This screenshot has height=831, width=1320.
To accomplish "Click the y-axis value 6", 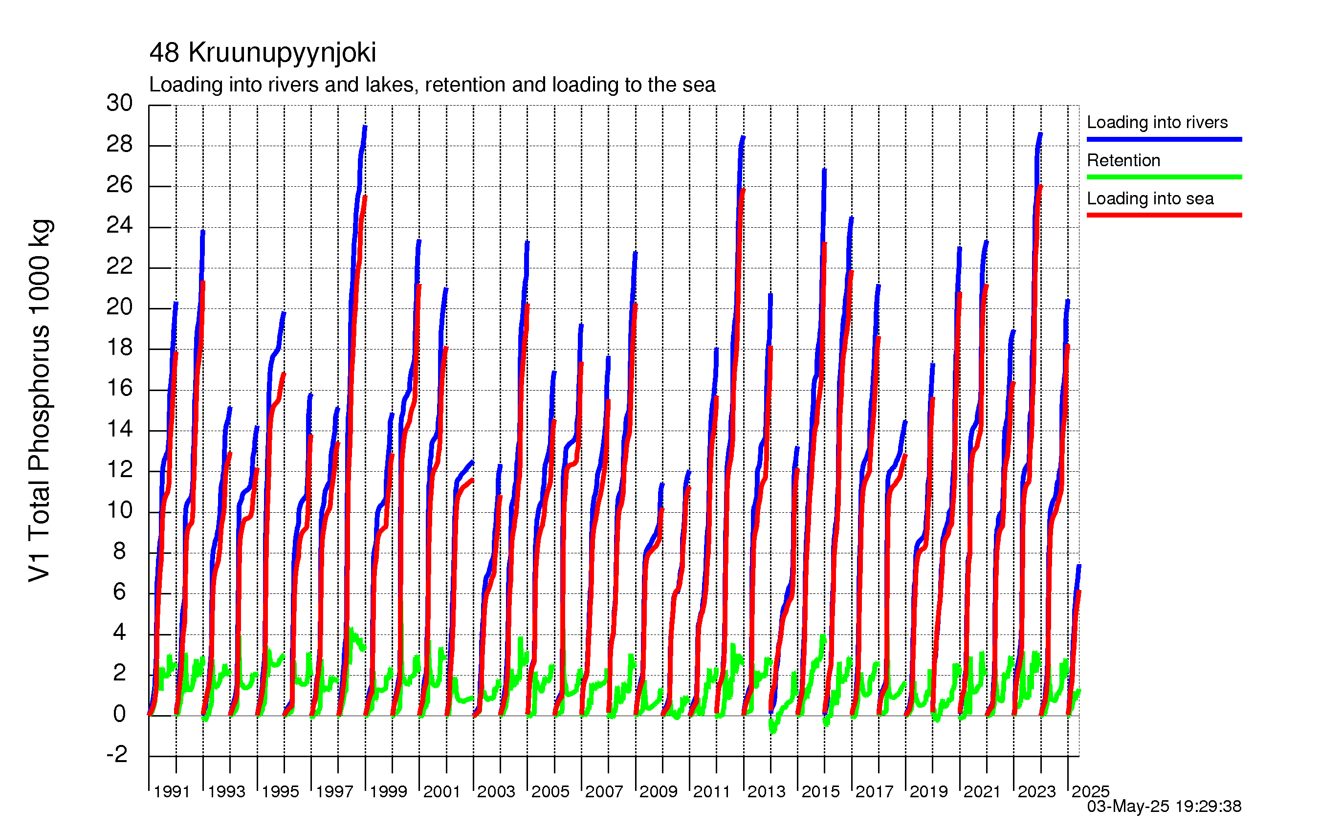I will click(x=119, y=592).
